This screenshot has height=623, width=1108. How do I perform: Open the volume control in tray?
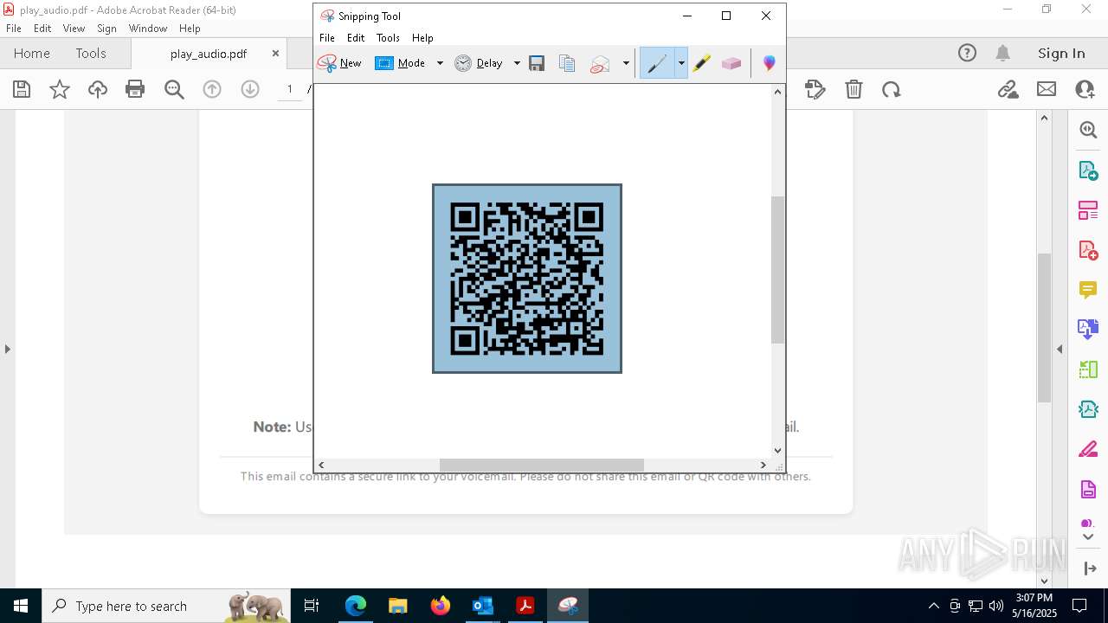pyautogui.click(x=996, y=606)
